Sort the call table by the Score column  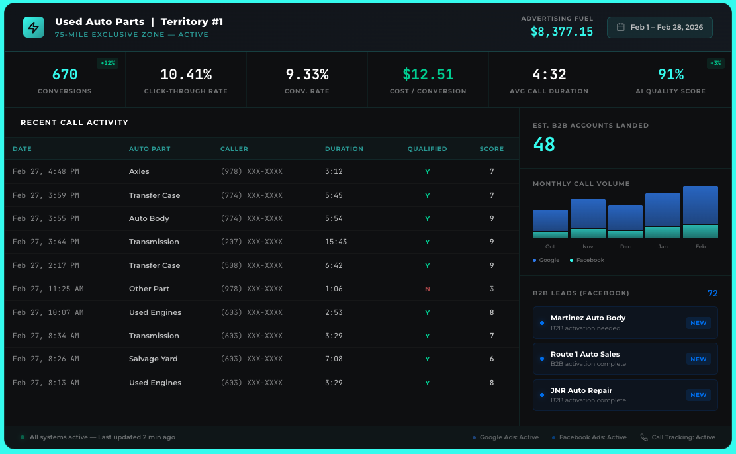point(491,149)
